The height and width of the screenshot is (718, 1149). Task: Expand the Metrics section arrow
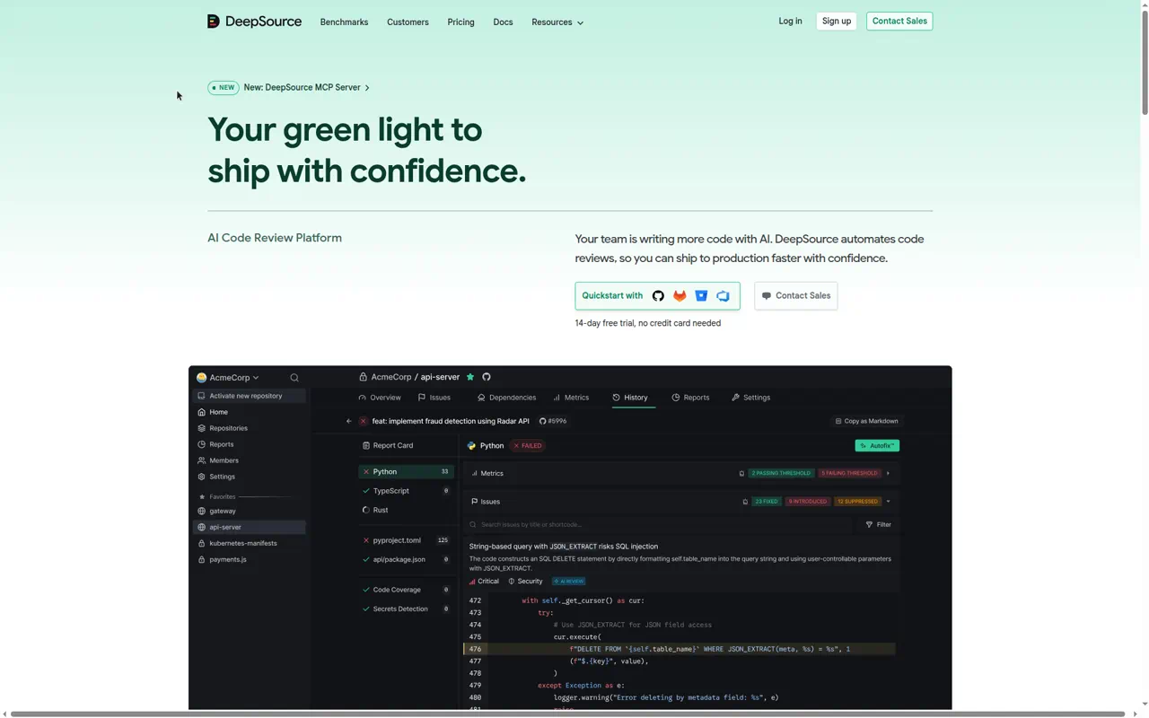[x=888, y=473]
